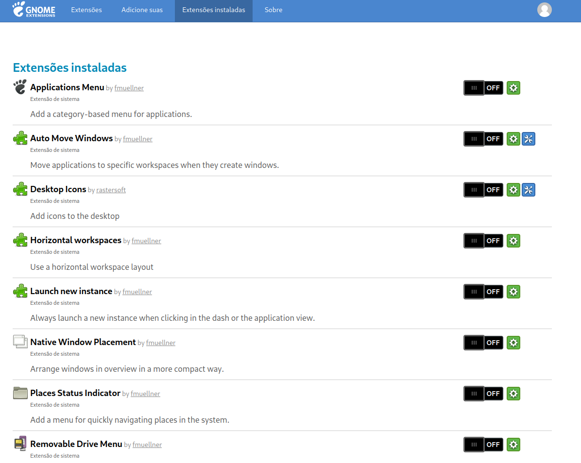Viewport: 581px width, 463px height.
Task: Click 'Add icons to the desktop' description
Action: pyautogui.click(x=75, y=216)
